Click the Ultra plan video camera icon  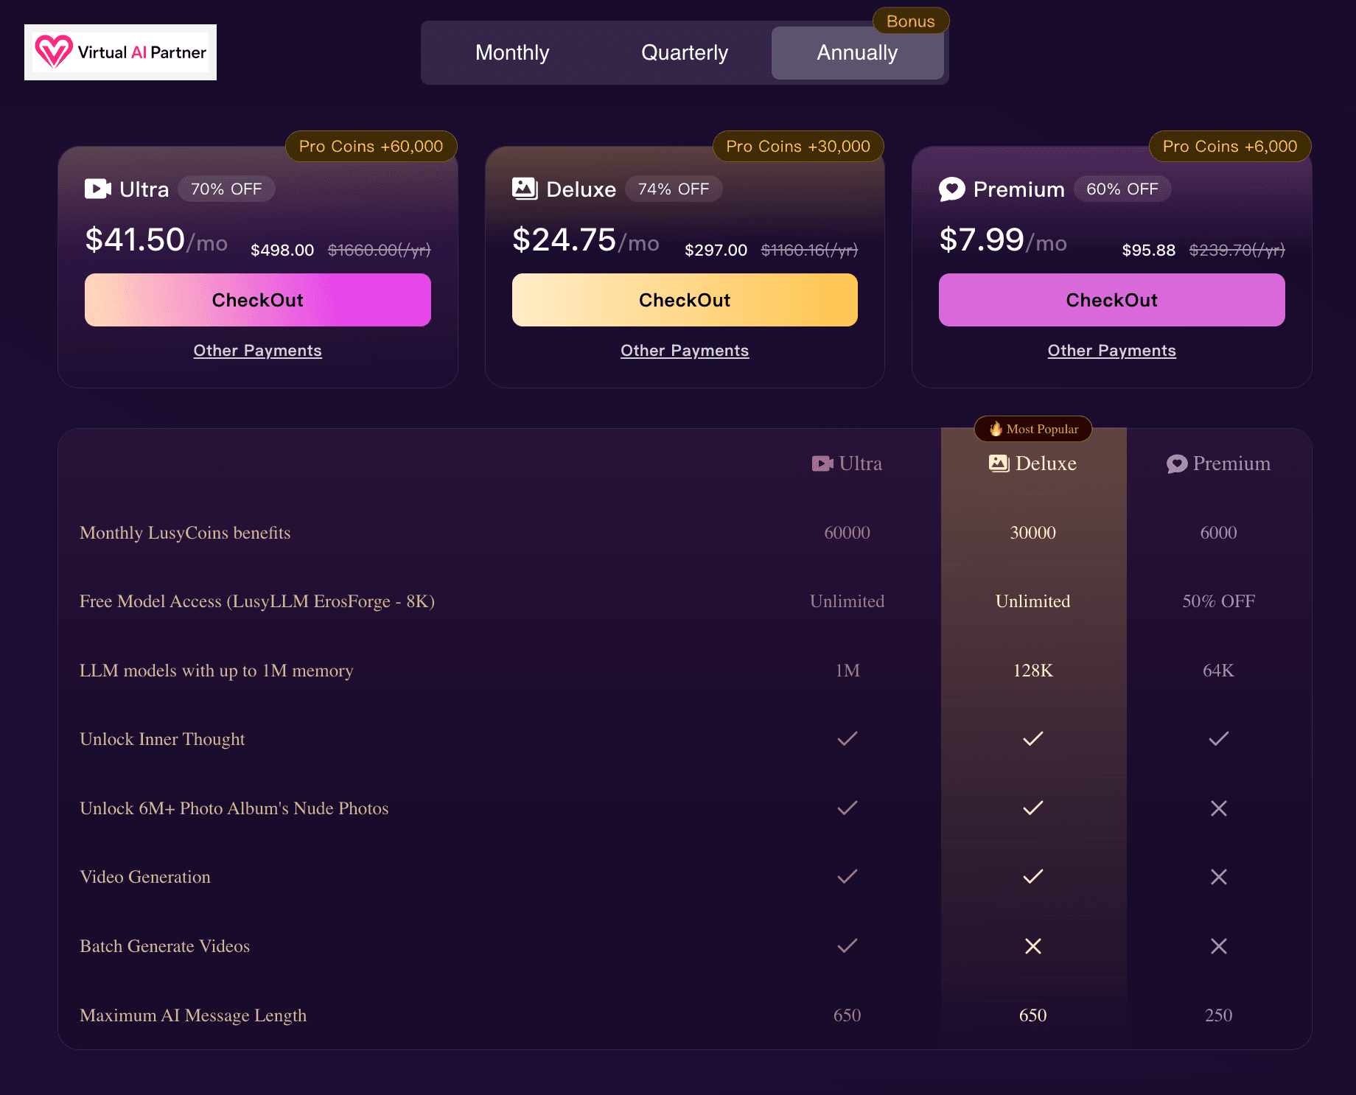click(x=98, y=189)
